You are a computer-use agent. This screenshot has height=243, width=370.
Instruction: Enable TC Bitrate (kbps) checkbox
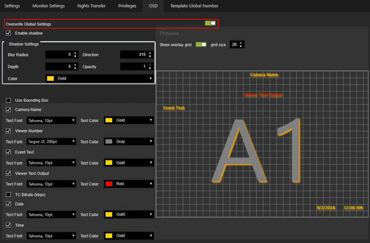(x=8, y=194)
